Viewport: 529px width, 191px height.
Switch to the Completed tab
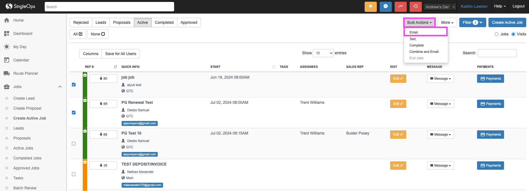pyautogui.click(x=164, y=22)
